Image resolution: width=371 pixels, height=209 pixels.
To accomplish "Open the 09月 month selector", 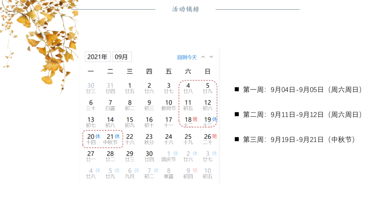I will pyautogui.click(x=122, y=57).
